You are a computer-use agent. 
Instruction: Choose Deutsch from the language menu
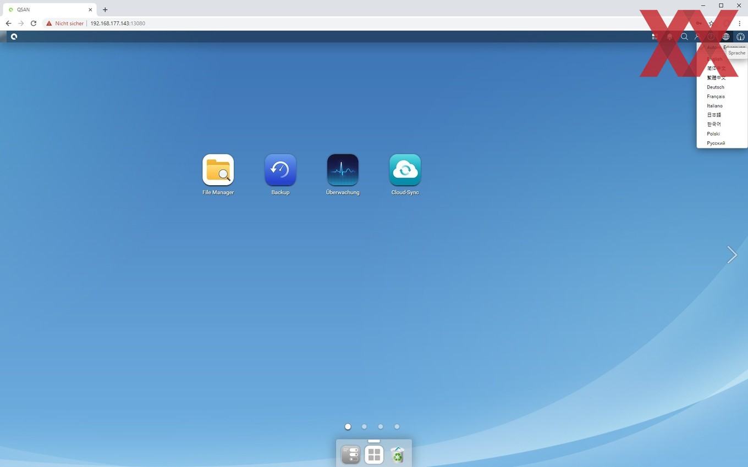tap(716, 87)
